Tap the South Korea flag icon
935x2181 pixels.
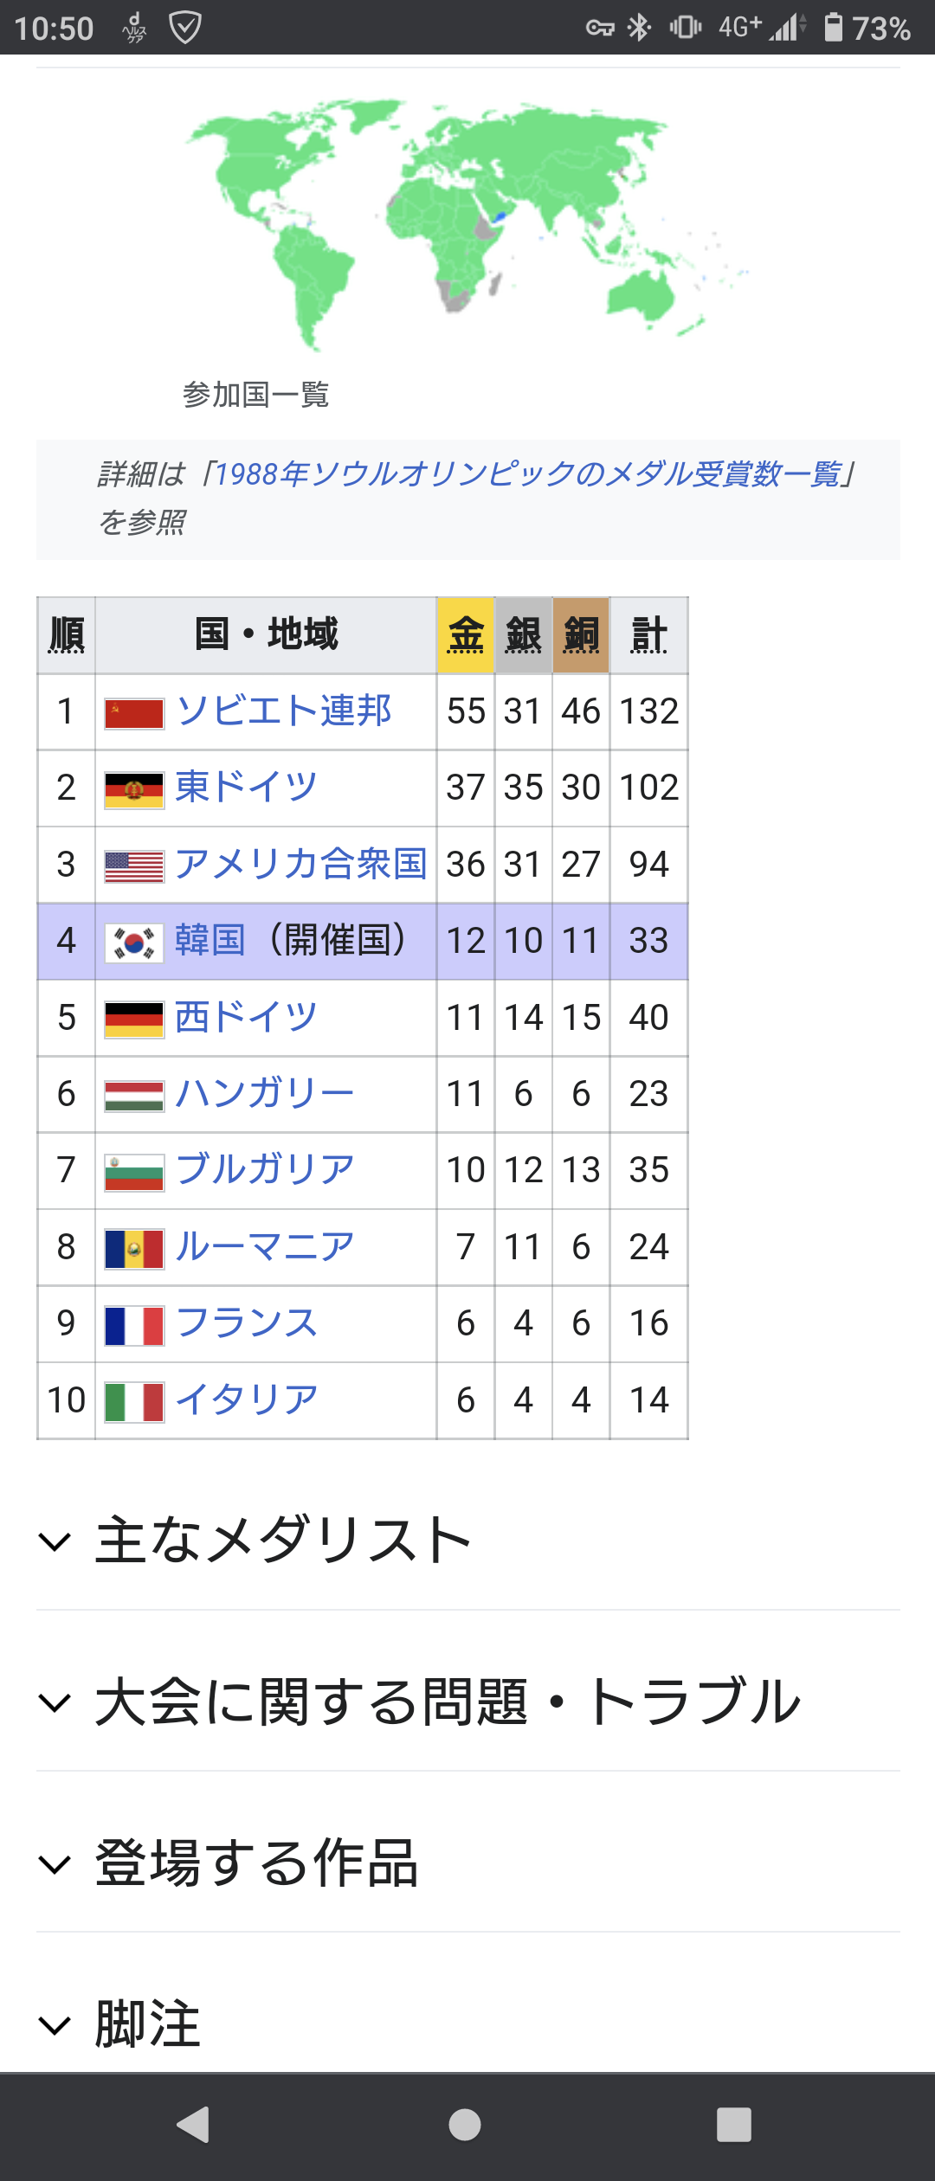(134, 943)
